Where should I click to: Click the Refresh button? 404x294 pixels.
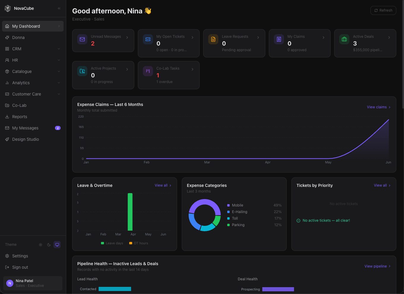click(383, 10)
